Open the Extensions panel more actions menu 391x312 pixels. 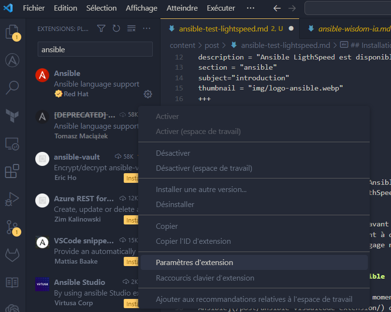pos(147,29)
